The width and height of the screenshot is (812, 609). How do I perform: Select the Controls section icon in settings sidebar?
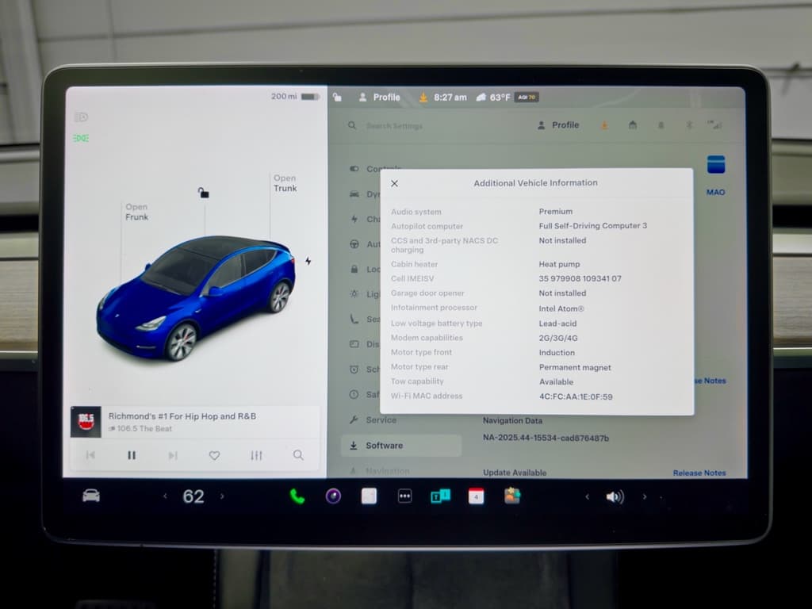click(x=354, y=168)
